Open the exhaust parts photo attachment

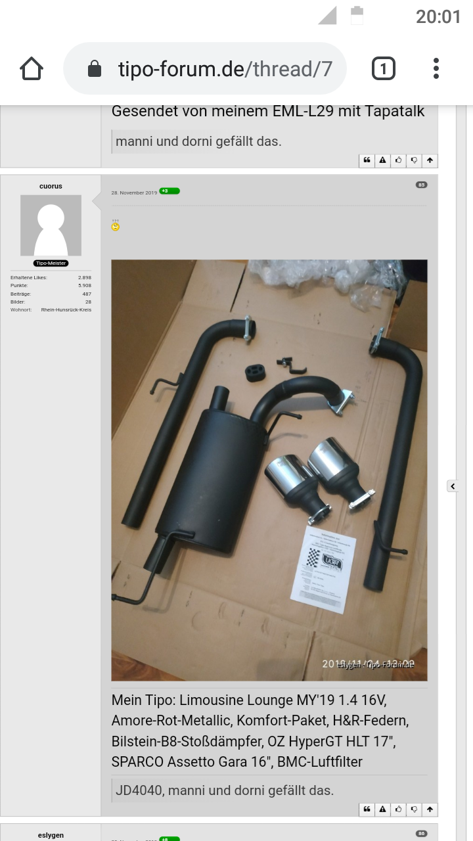tap(269, 470)
